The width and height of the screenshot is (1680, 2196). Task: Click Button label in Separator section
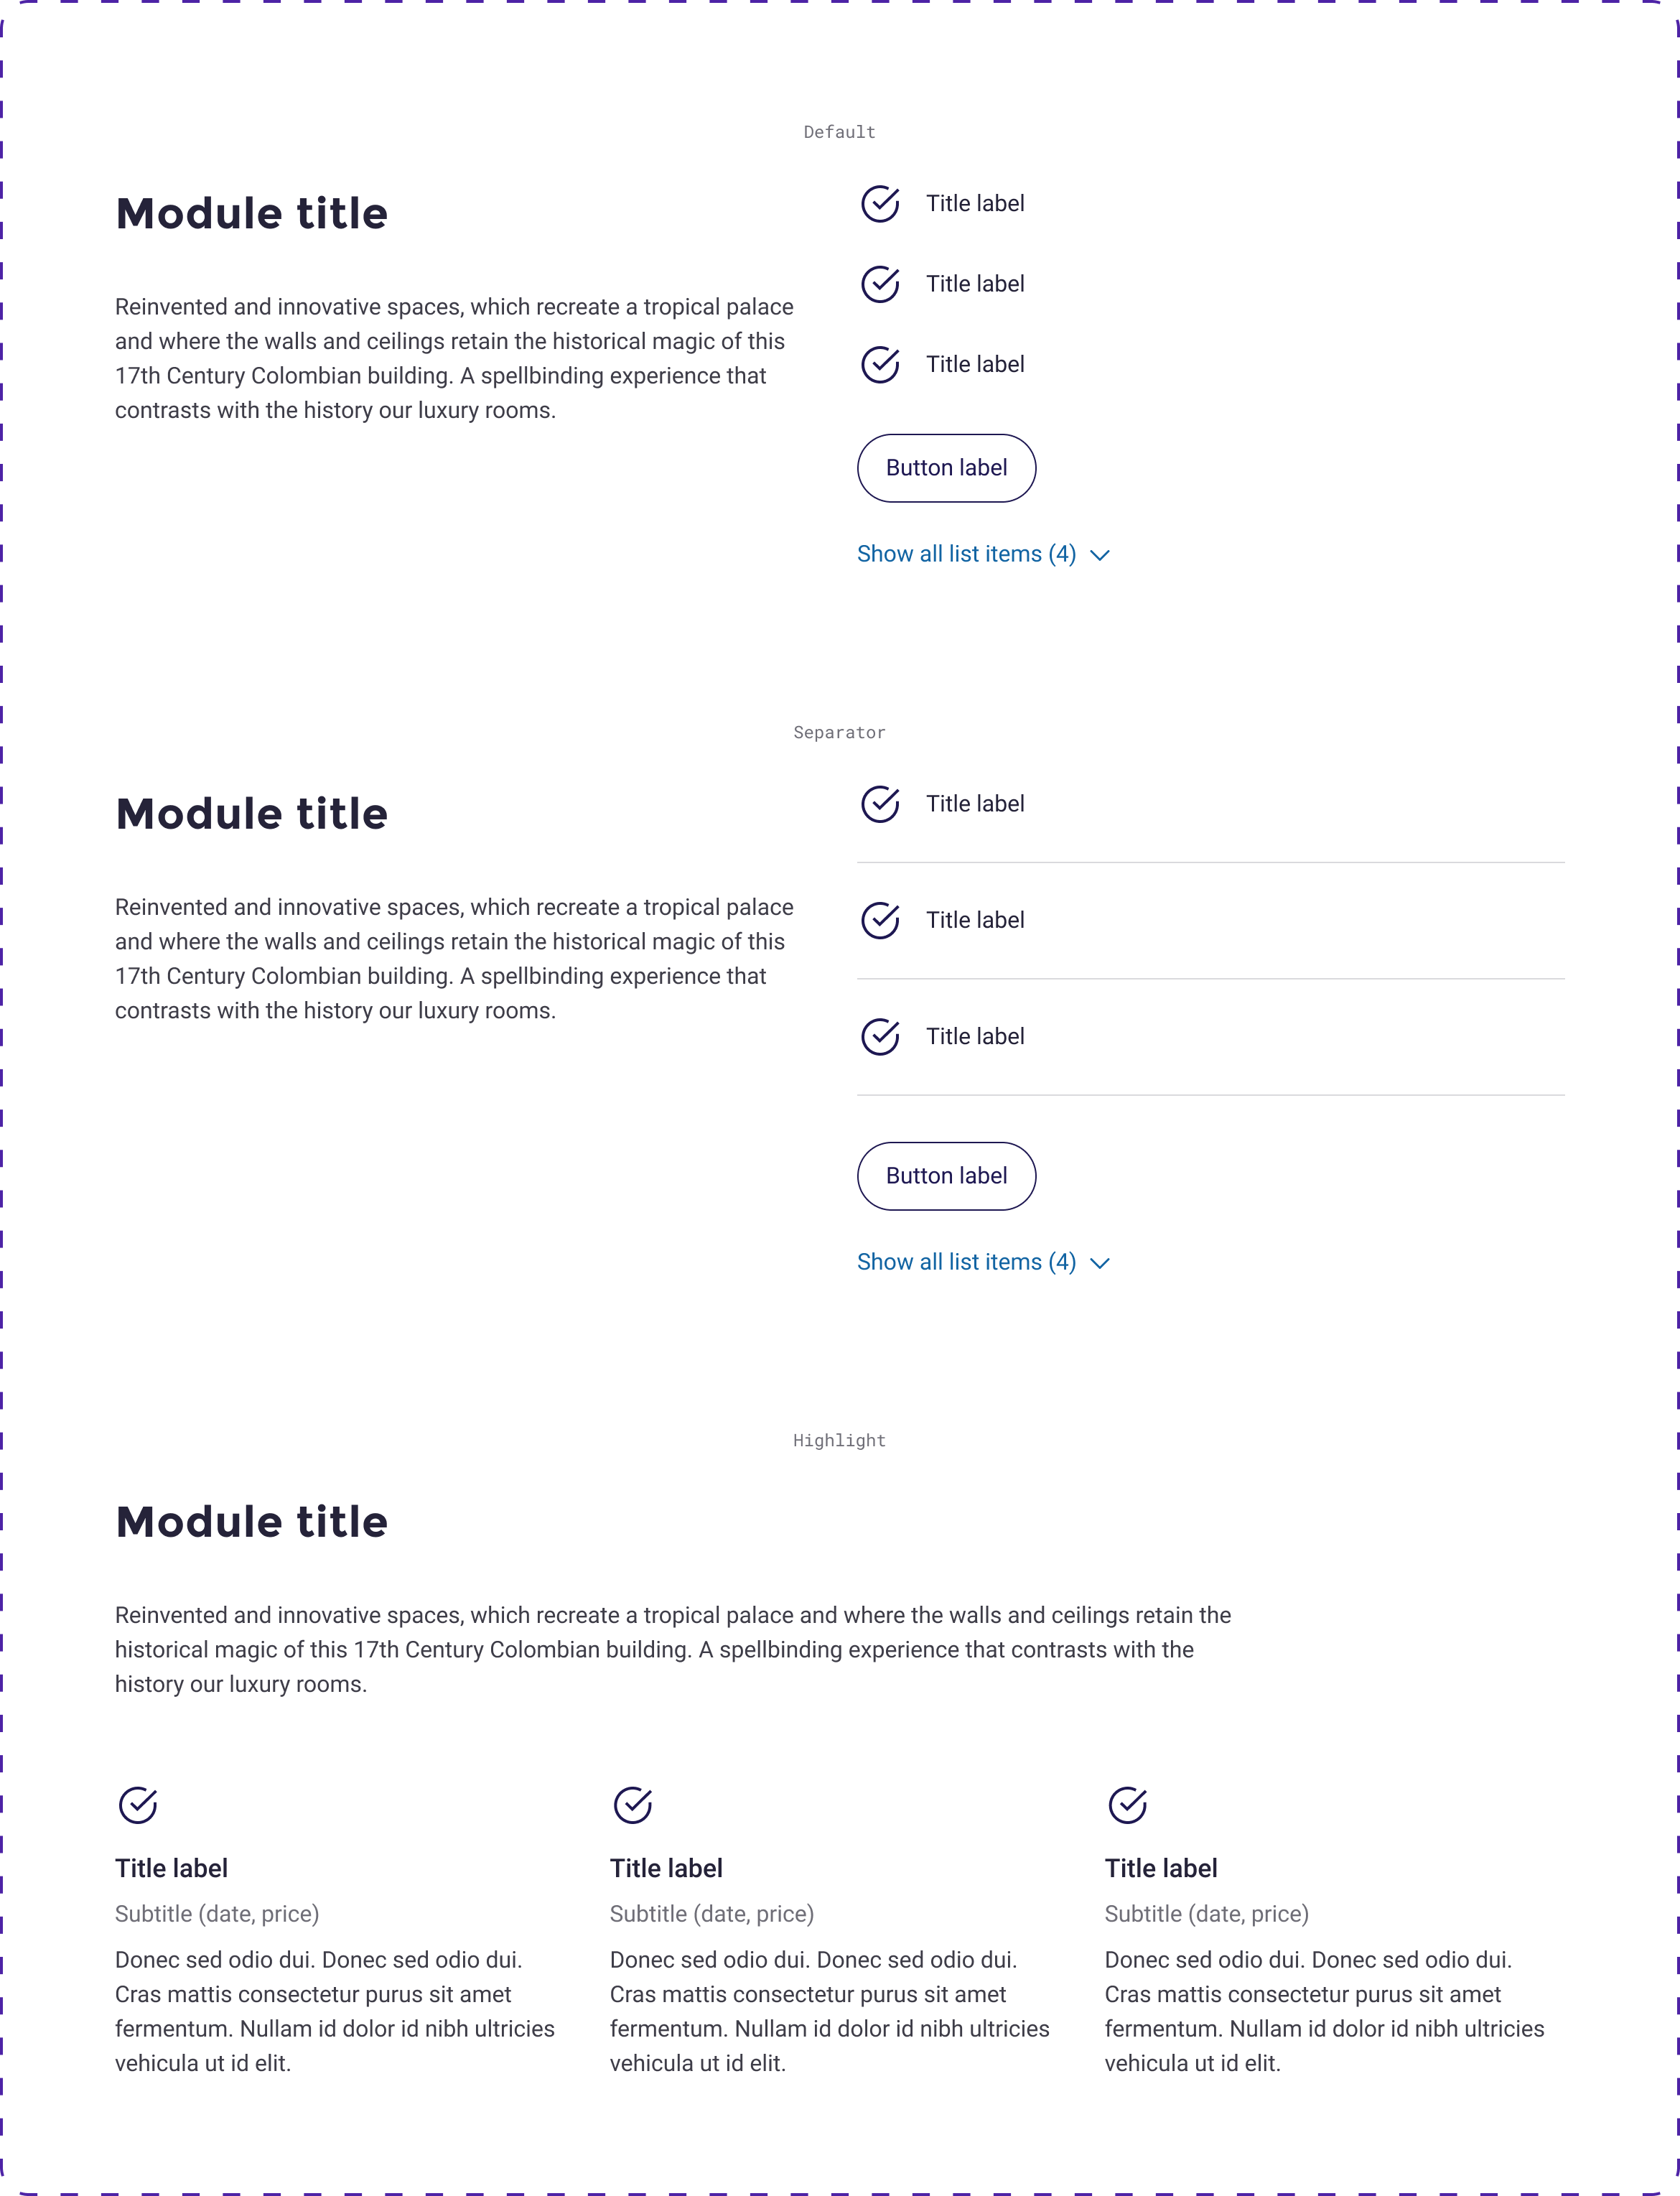coord(946,1176)
